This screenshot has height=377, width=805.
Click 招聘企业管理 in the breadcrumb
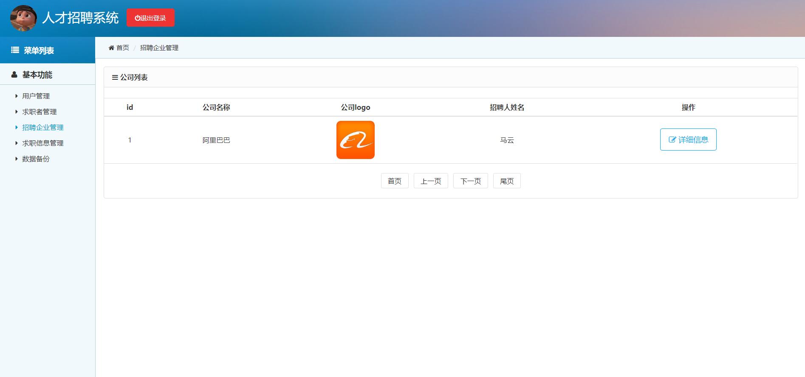[x=159, y=48]
